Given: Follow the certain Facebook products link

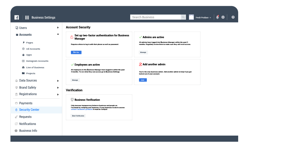Looking at the screenshot, I should [82, 109].
